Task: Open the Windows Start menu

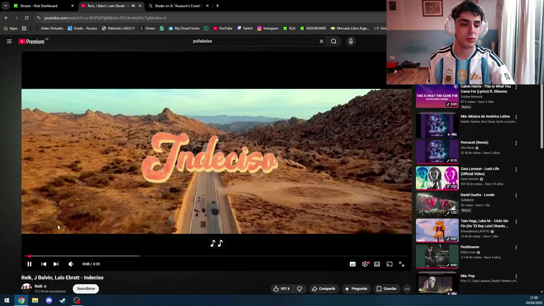Action: 6,300
